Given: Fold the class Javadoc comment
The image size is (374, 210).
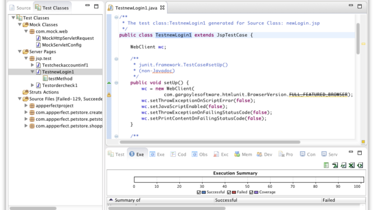Looking at the screenshot, I should click(x=116, y=17).
